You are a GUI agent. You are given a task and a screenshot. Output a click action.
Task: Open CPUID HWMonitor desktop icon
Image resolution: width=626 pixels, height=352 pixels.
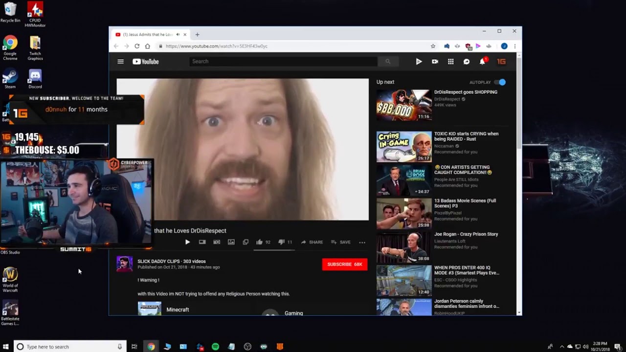click(x=35, y=15)
